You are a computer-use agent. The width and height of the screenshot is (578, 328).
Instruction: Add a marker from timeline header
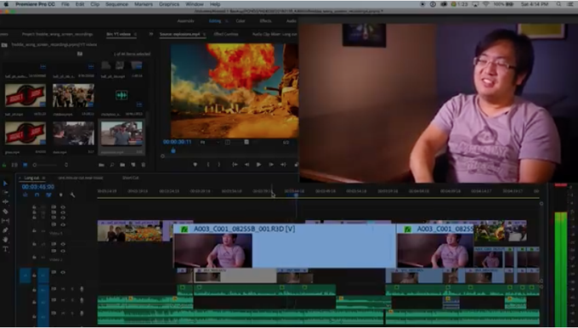61,195
